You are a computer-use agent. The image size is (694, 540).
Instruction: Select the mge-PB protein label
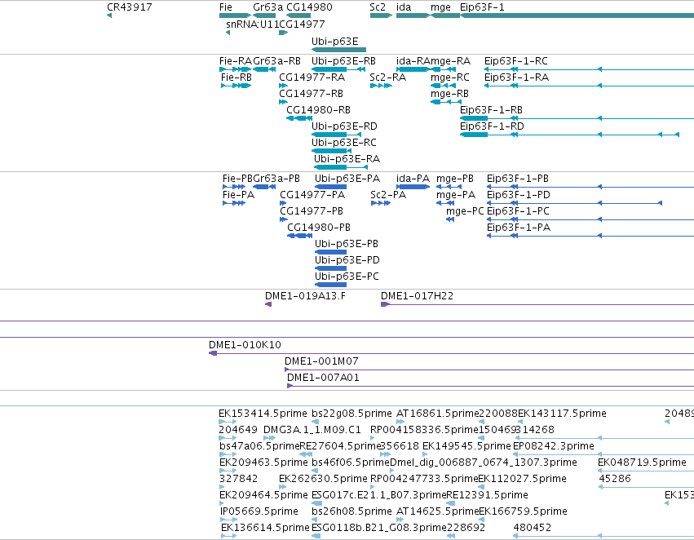click(x=455, y=179)
